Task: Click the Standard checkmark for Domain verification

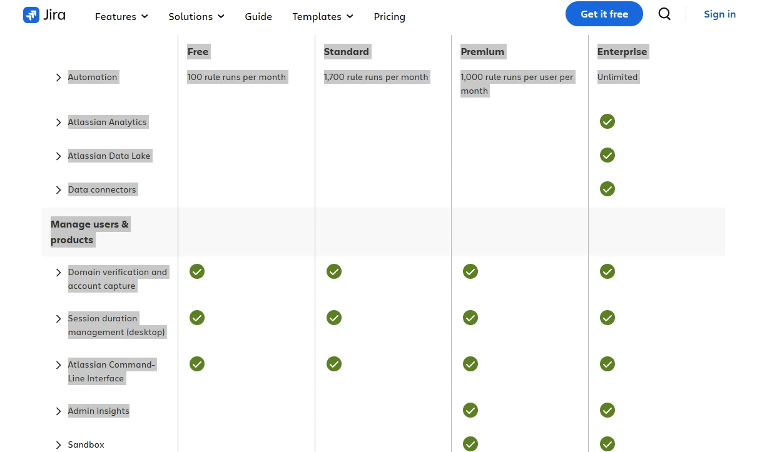Action: [x=333, y=271]
